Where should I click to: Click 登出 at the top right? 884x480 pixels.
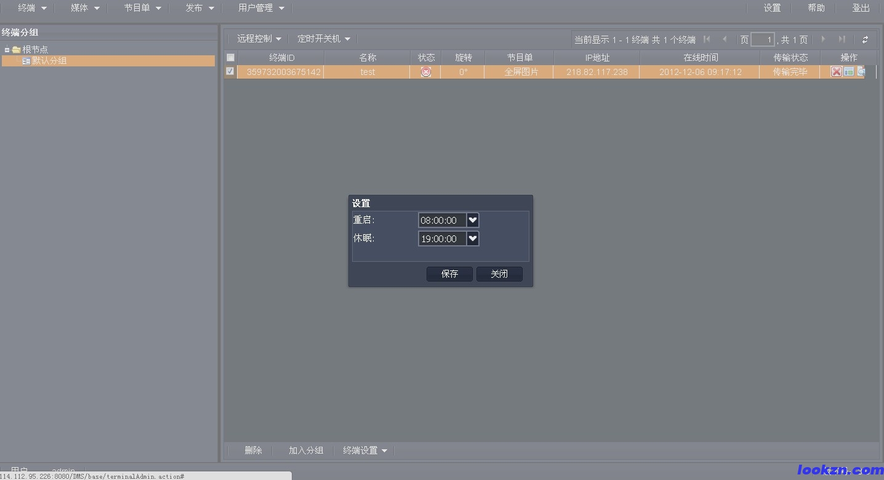point(861,8)
